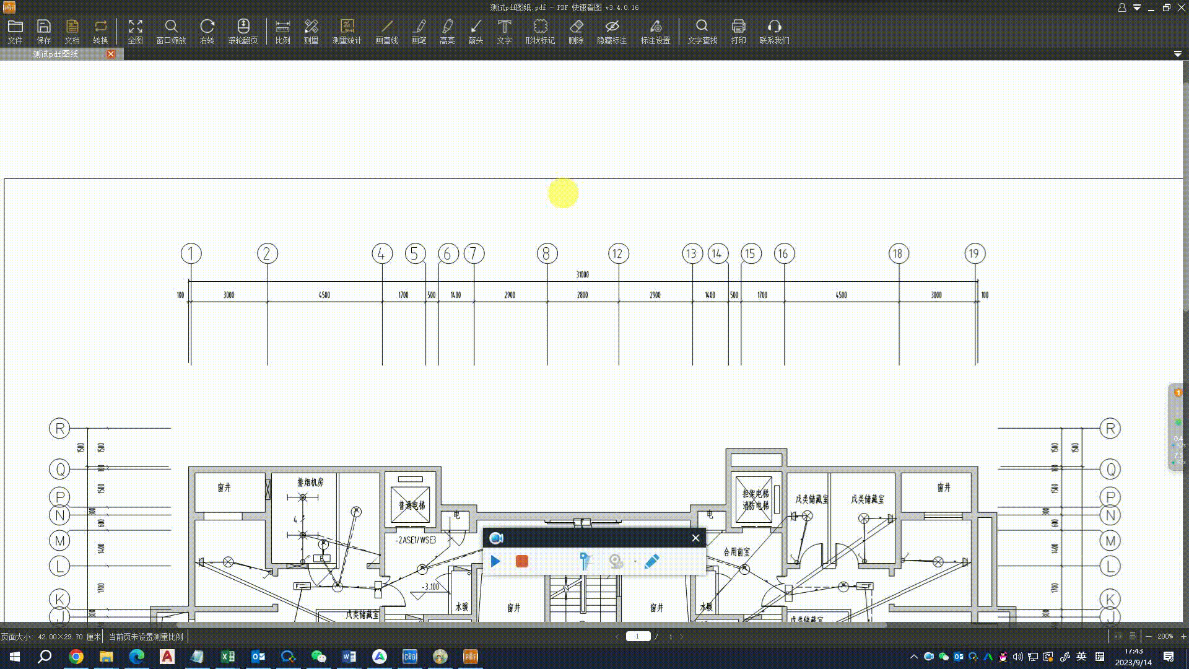This screenshot has width=1189, height=669.
Task: Expand the tab list arrow at right
Action: pos(1177,55)
